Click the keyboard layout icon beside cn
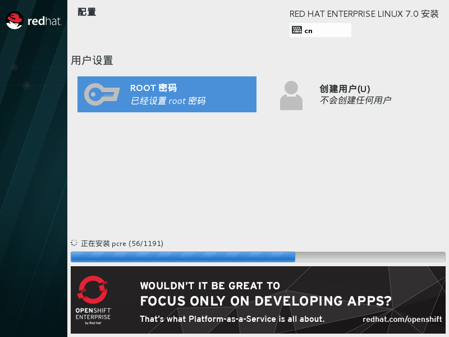Viewport: 449px width, 337px height. pyautogui.click(x=297, y=30)
